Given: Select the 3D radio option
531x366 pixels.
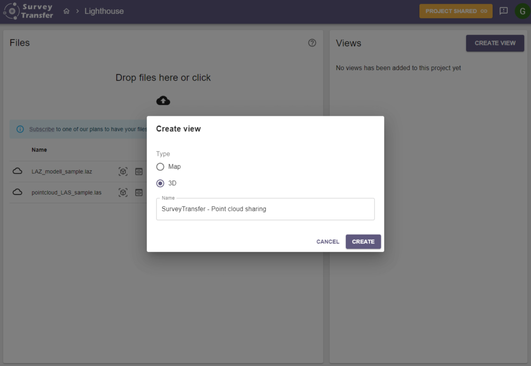Looking at the screenshot, I should click(160, 183).
